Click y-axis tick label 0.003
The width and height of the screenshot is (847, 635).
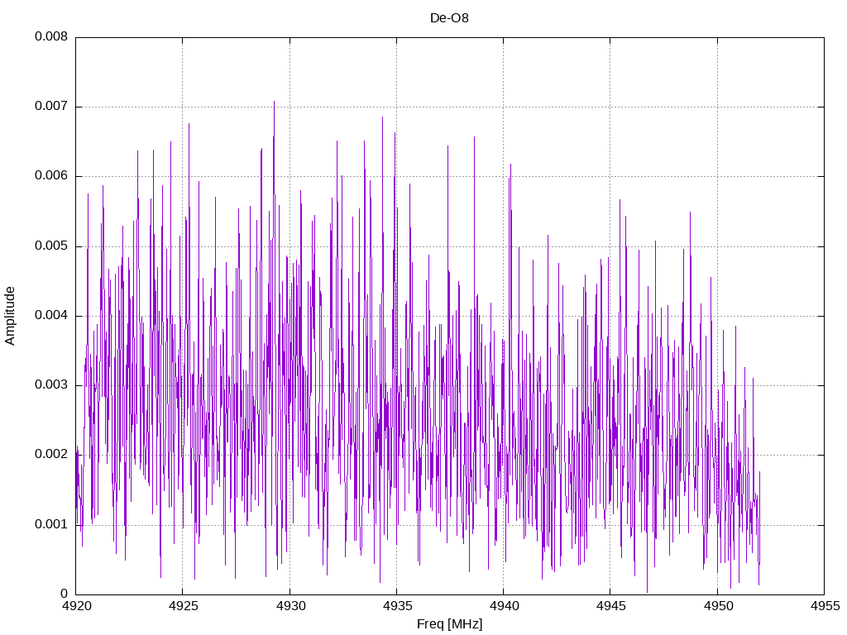coord(51,385)
